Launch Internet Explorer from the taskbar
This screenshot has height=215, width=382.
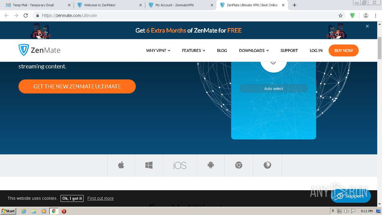click(x=24, y=211)
